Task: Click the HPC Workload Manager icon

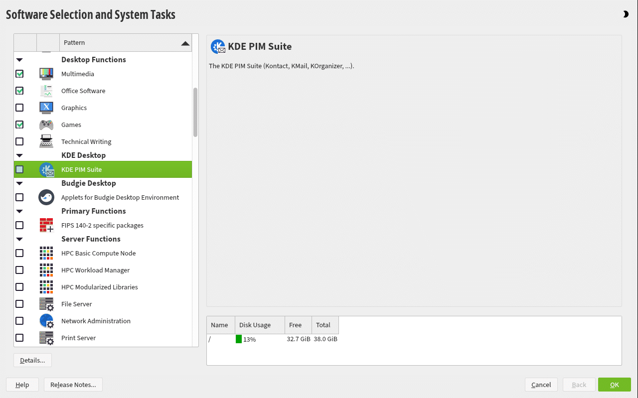Action: (46, 270)
